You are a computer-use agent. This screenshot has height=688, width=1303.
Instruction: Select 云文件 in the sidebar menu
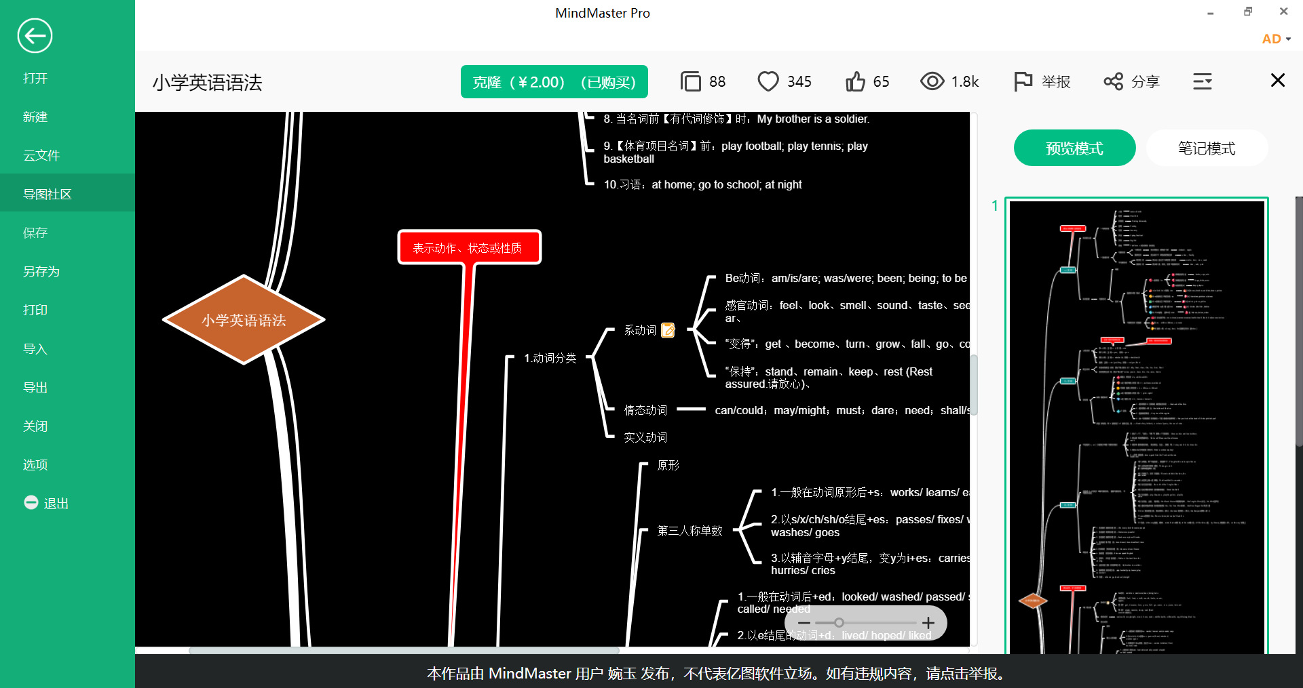point(41,156)
